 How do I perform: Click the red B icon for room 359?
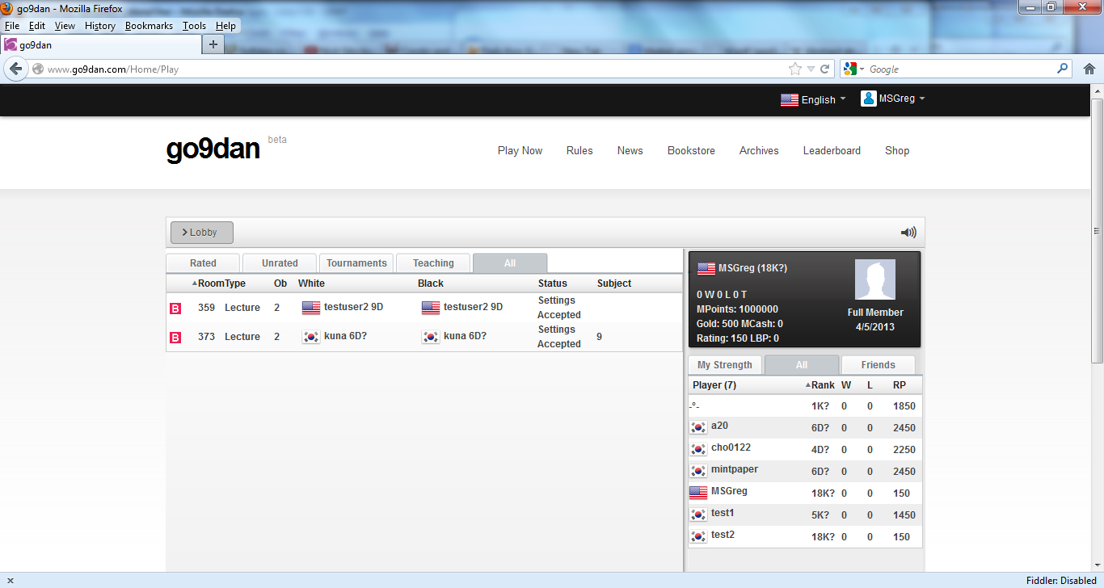175,309
